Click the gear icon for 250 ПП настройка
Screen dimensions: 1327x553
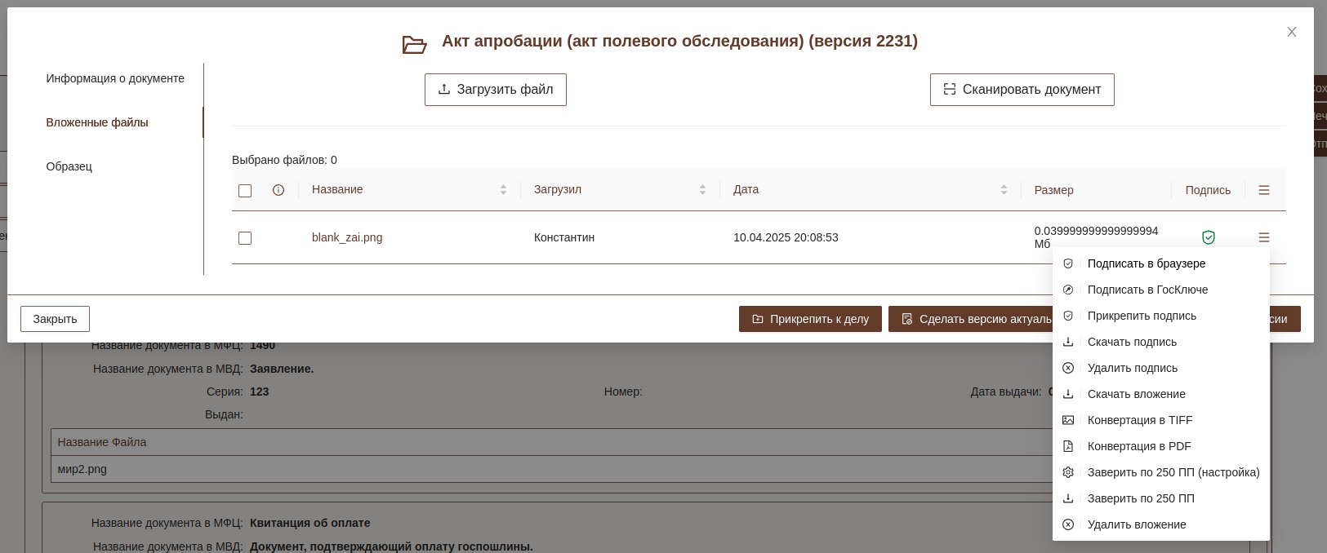pyautogui.click(x=1068, y=472)
